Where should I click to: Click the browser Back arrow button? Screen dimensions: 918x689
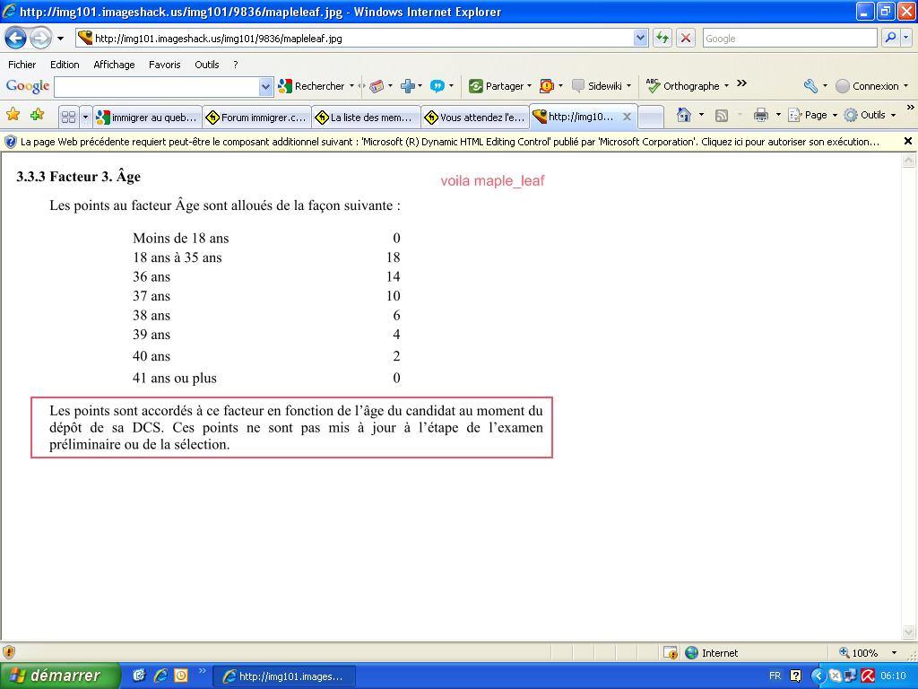[x=16, y=39]
